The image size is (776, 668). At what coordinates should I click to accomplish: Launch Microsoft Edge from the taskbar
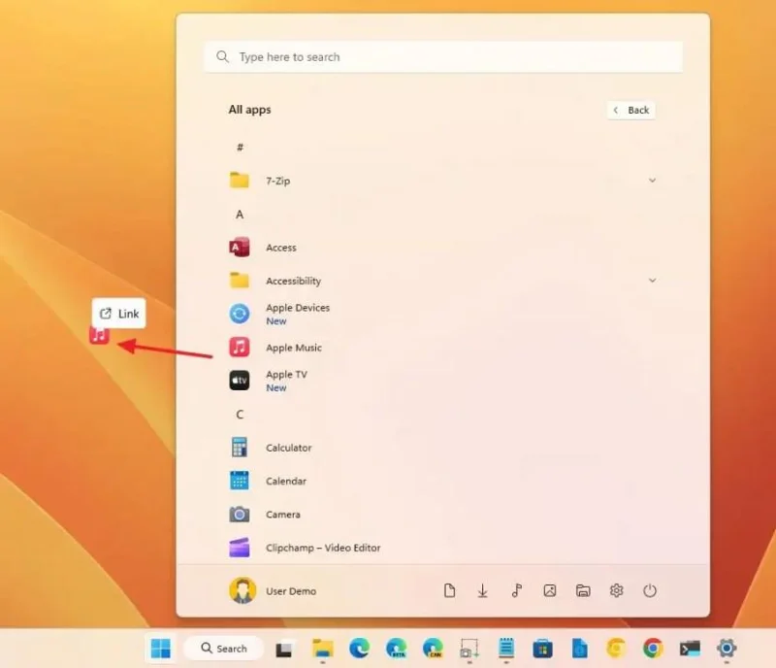(x=359, y=649)
